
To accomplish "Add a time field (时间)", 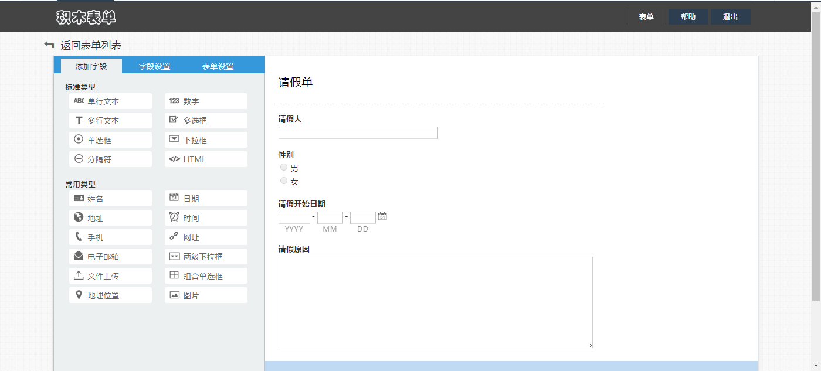I will (206, 217).
